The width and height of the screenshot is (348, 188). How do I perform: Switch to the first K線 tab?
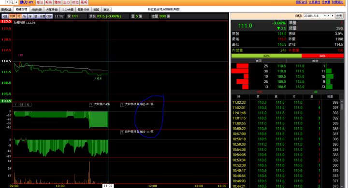[x=6, y=10]
